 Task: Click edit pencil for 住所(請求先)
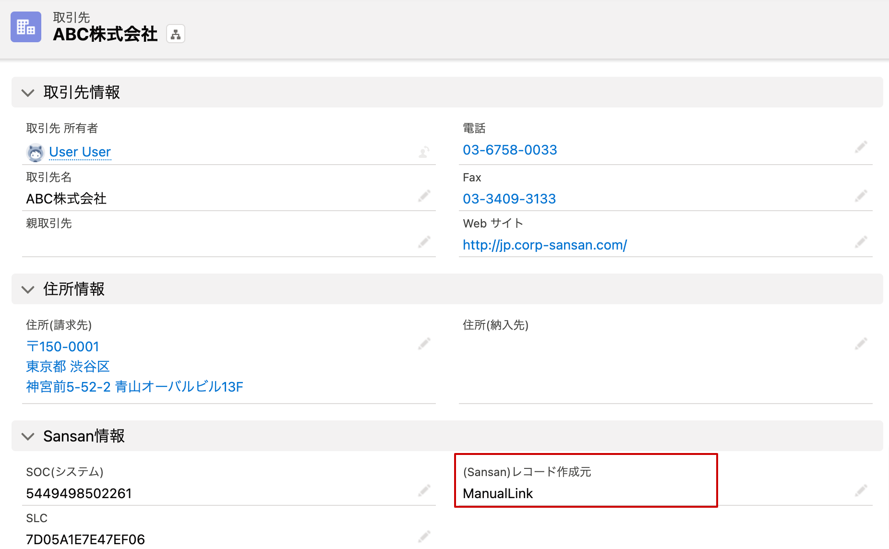(424, 344)
